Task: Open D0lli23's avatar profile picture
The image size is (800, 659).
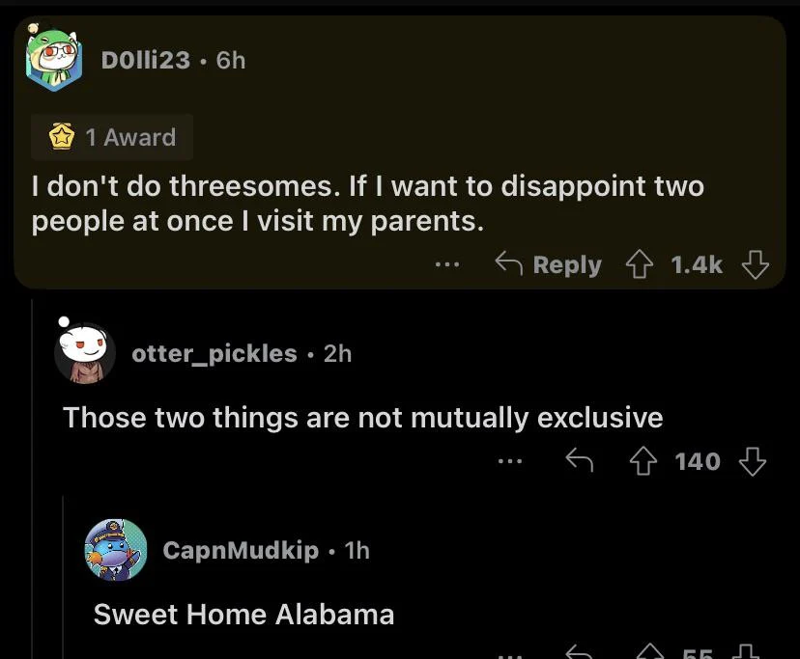Action: (x=54, y=58)
